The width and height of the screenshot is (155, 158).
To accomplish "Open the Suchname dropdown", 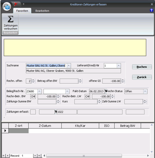I will coord(69,65).
